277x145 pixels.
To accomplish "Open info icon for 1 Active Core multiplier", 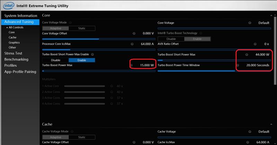I will click(111, 86).
